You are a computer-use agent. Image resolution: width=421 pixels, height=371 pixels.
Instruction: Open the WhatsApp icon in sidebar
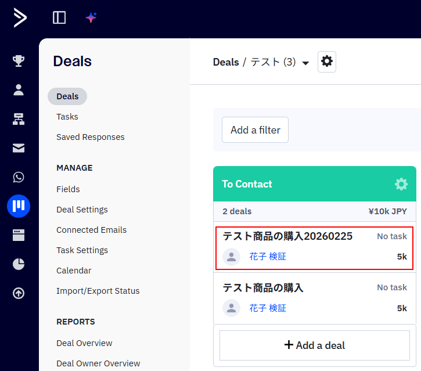(19, 177)
